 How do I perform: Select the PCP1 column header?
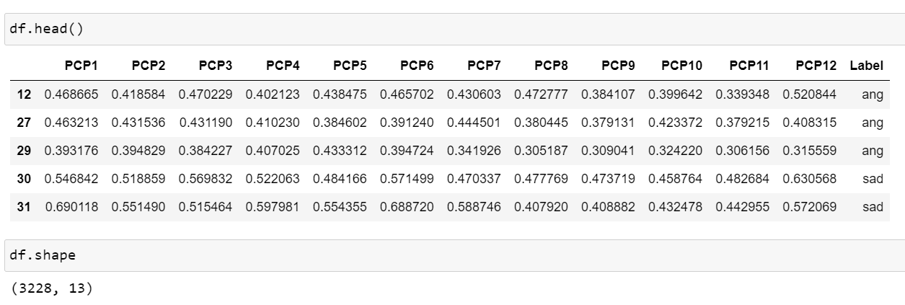point(81,66)
